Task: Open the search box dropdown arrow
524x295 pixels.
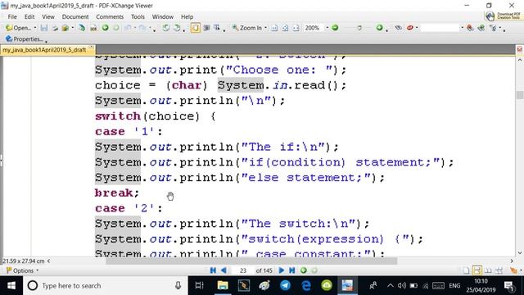Action: pyautogui.click(x=462, y=28)
